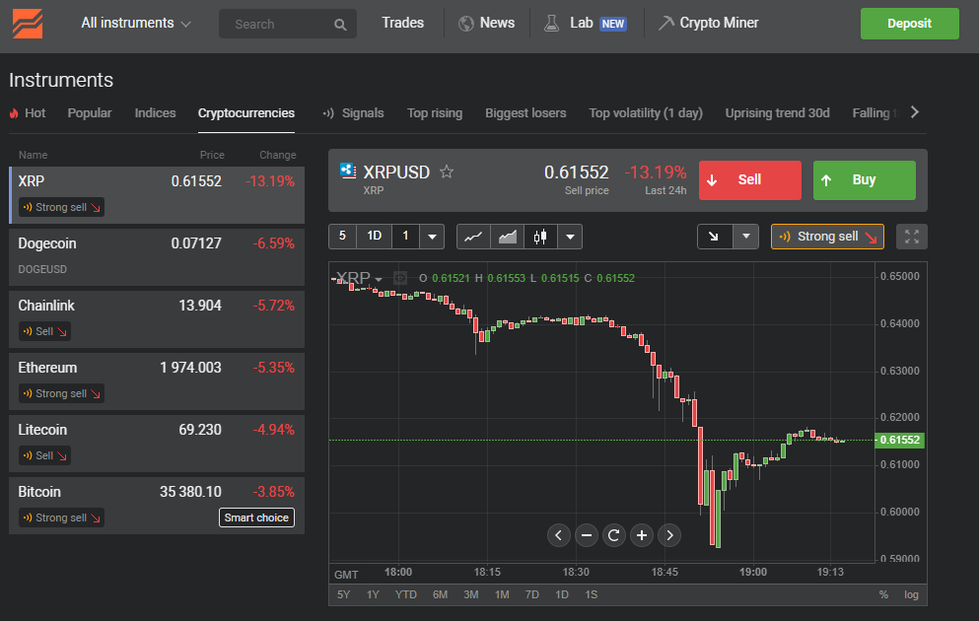Click the globe icon beside News
Image resolution: width=979 pixels, height=621 pixels.
(466, 24)
